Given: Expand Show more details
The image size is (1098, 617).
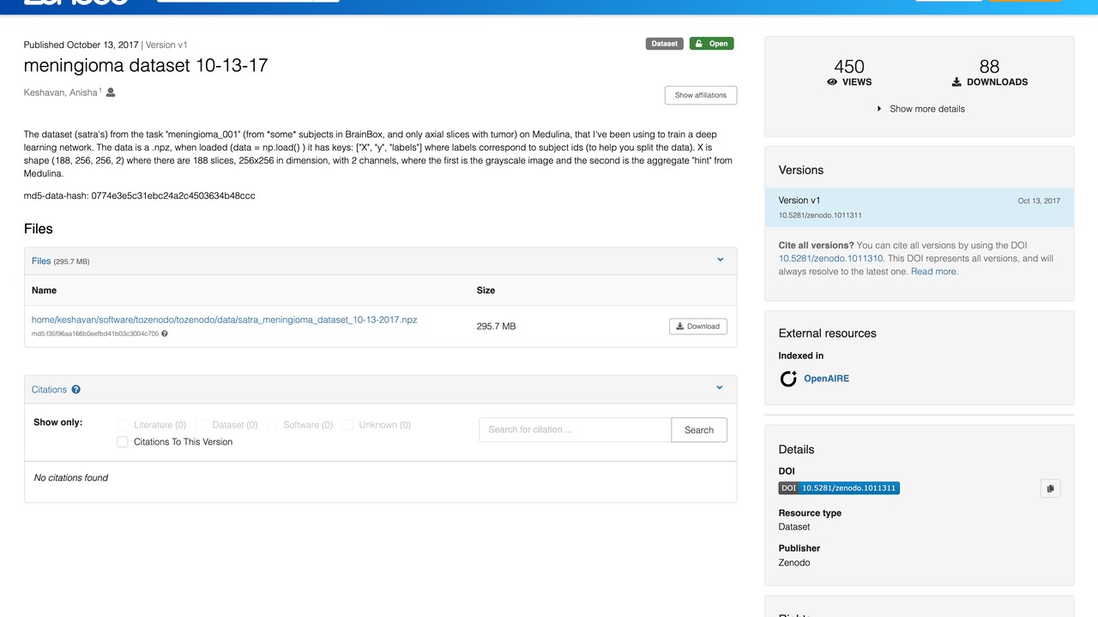Looking at the screenshot, I should 920,109.
